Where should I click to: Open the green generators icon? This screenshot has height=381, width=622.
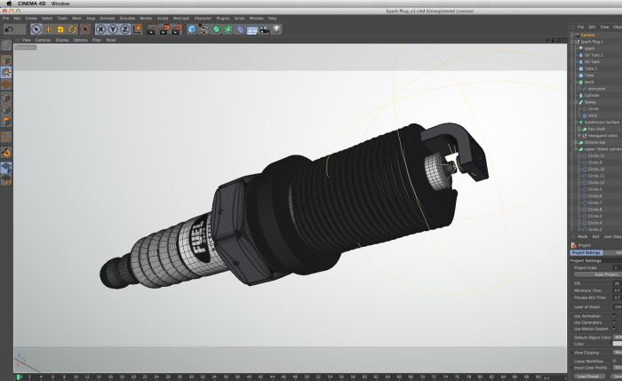click(216, 29)
